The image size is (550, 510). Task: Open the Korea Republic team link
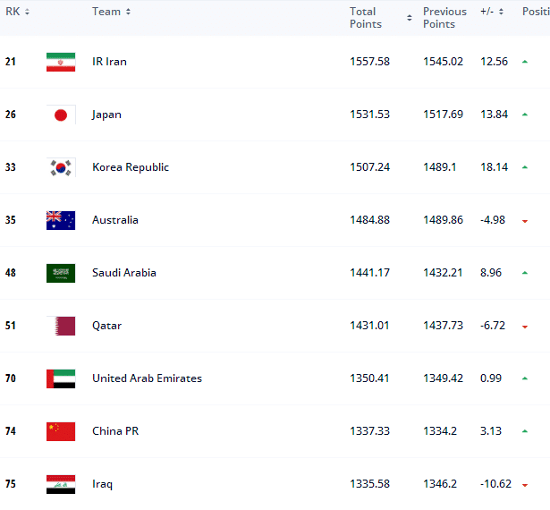click(131, 167)
